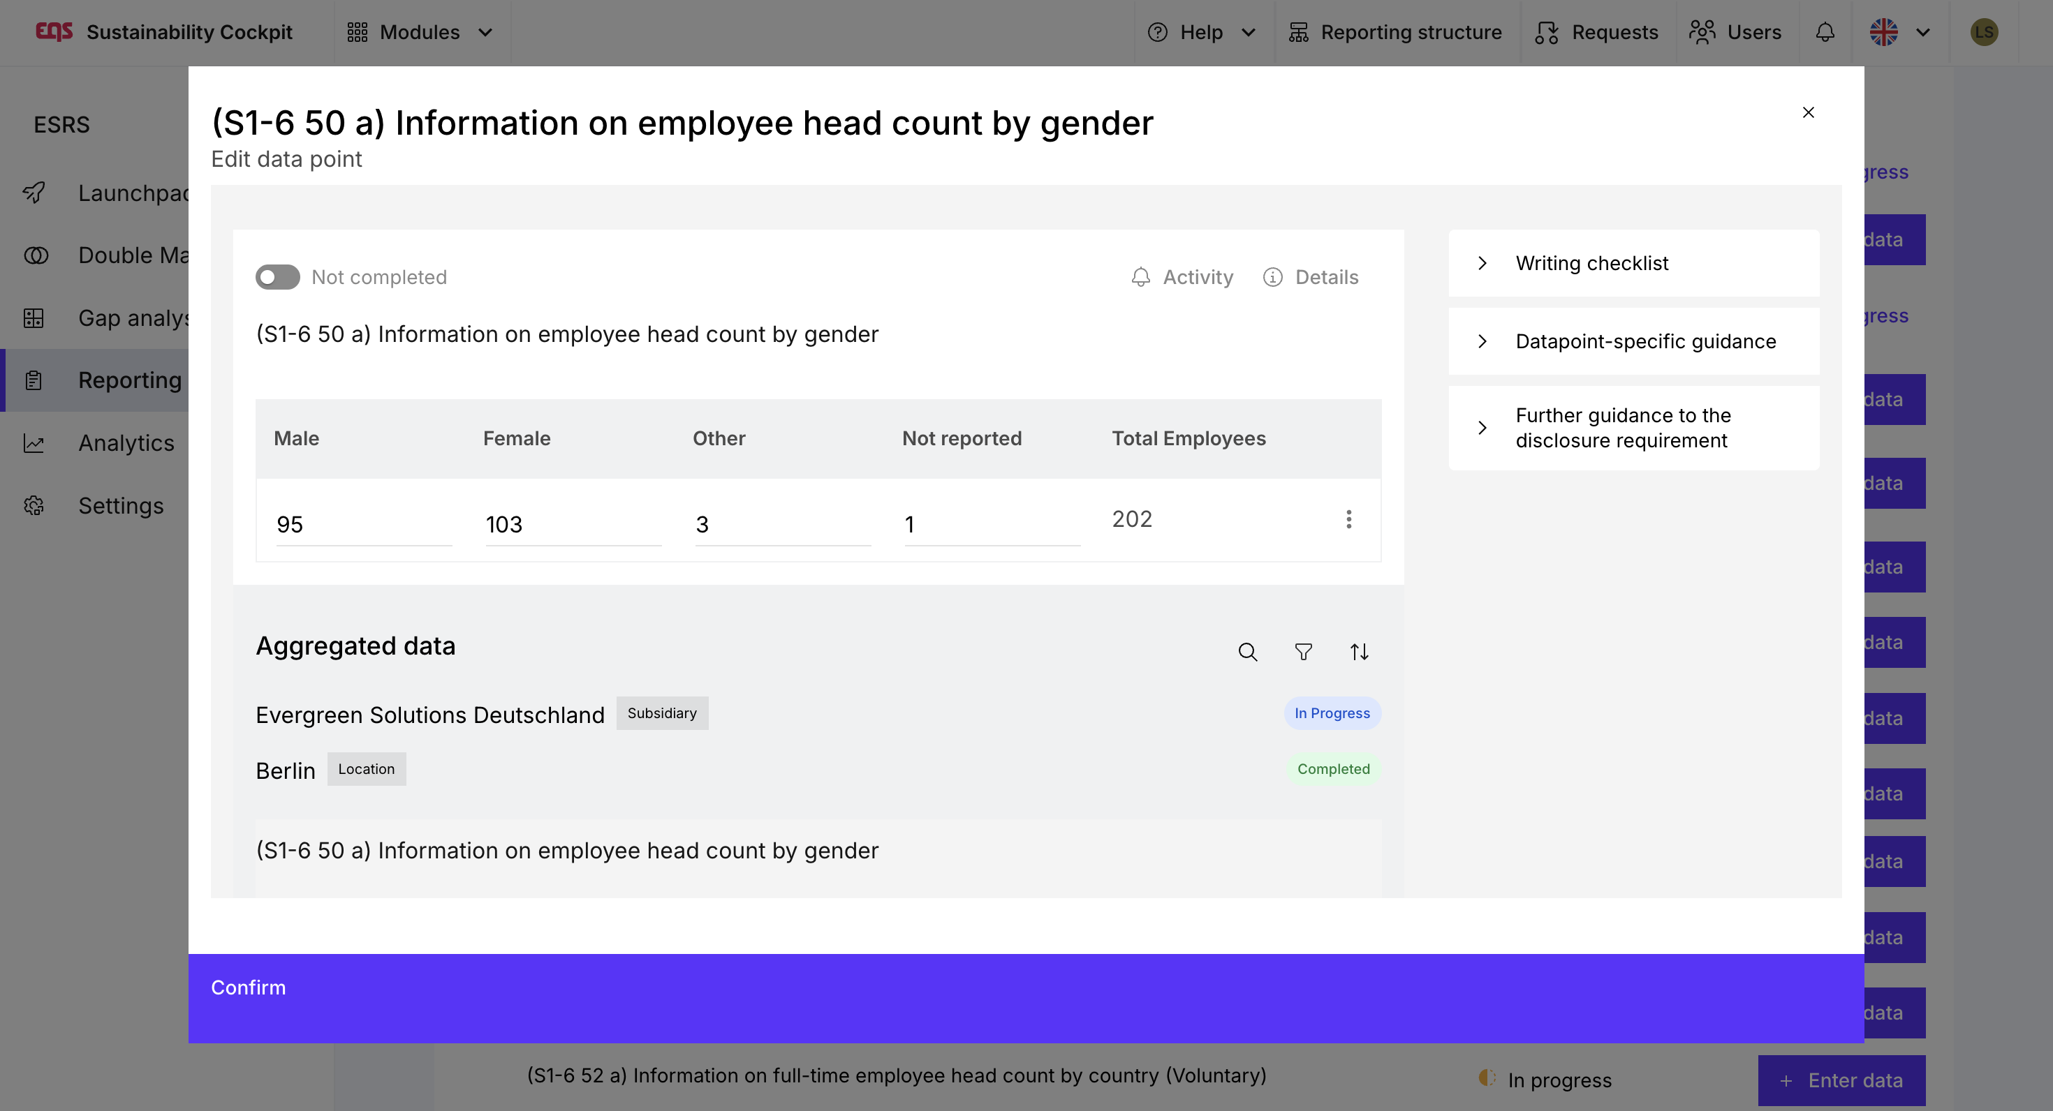Click sort arrows icon in Aggregated data
The width and height of the screenshot is (2053, 1111).
point(1359,653)
